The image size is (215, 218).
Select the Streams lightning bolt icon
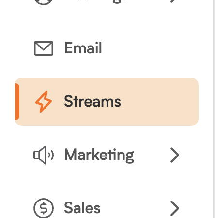tap(44, 102)
